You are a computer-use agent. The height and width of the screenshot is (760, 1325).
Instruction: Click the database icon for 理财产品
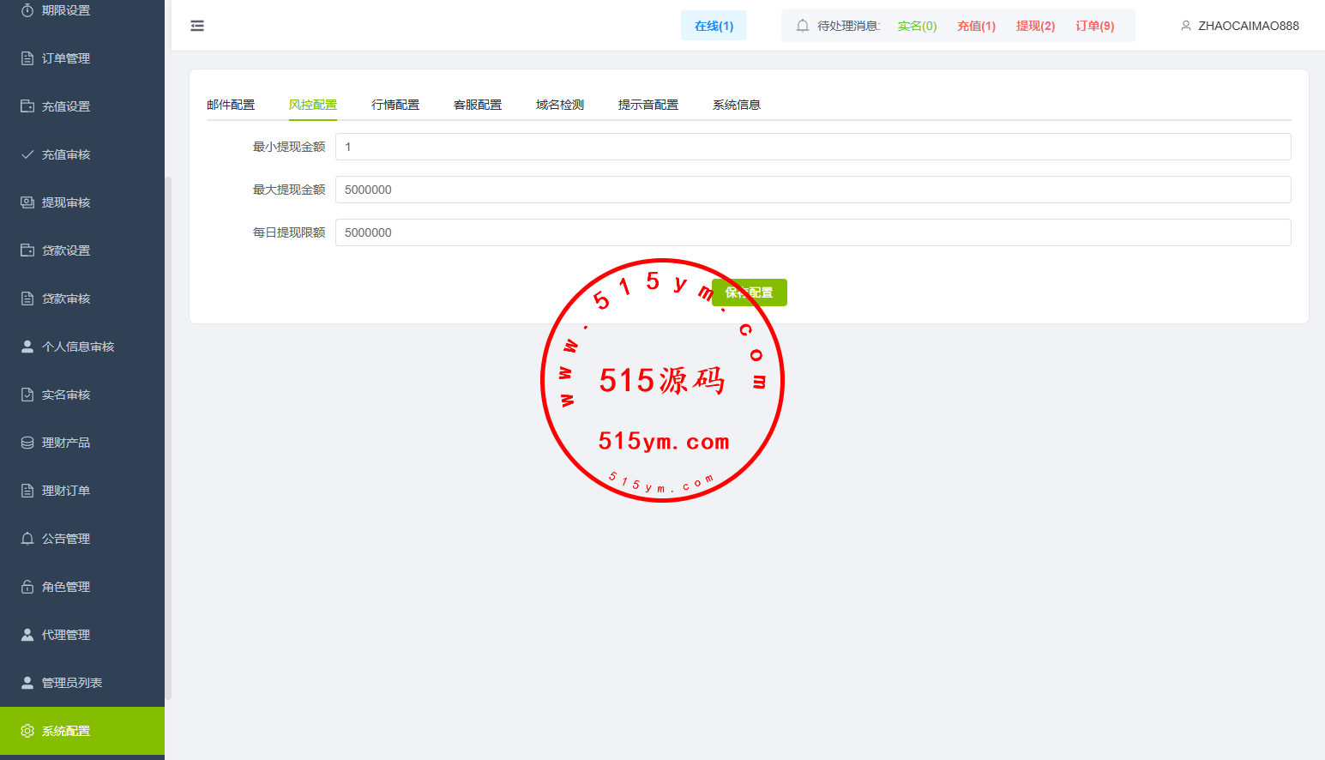tap(27, 443)
